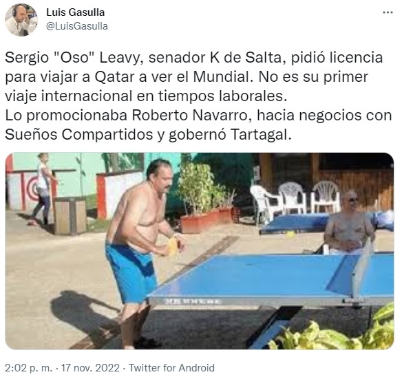Click the 2:02 p. m. timestamp
Image resolution: width=402 pixels, height=379 pixels.
click(x=28, y=368)
